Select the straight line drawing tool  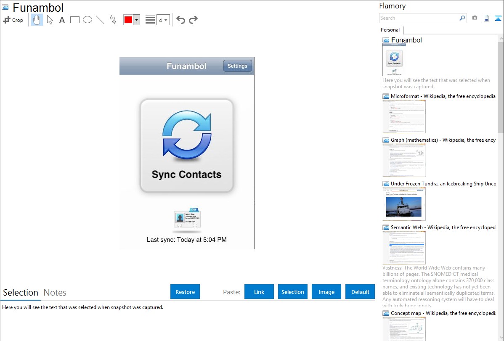tap(100, 20)
